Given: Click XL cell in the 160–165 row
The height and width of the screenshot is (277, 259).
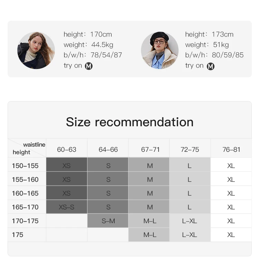Looking at the screenshot, I should coord(231,193).
